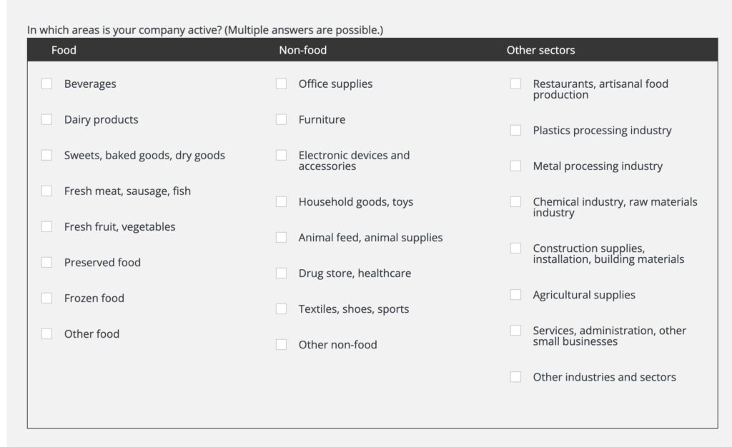Check Other industries and sectors box
Viewport: 732px width, 447px height.
coord(515,376)
